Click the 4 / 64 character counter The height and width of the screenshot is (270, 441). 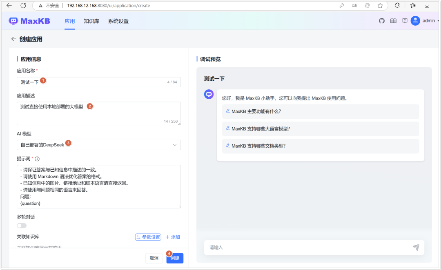tap(172, 82)
